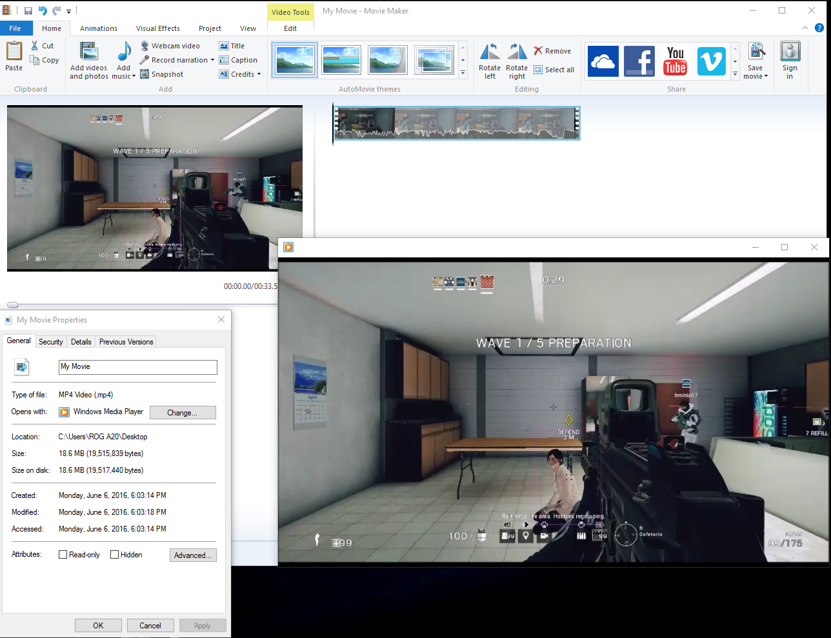The height and width of the screenshot is (638, 831).
Task: Open Movie Maker help
Action: (819, 28)
